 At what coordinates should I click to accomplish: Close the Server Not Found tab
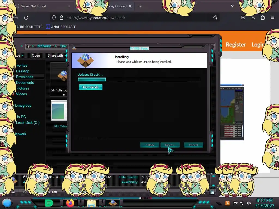tap(68, 6)
